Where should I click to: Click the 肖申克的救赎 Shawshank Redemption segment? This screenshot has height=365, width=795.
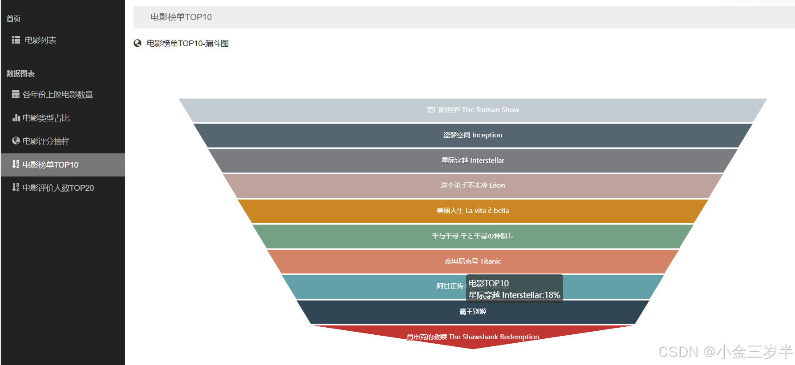pos(473,337)
